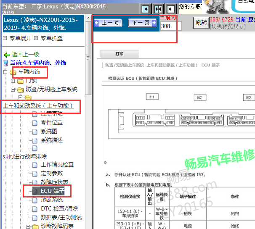255x229 pixels.
Task: Open the 零件位置 document
Action: coord(52,122)
